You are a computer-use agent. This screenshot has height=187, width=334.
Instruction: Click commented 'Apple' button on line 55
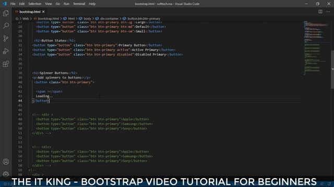[92, 152]
